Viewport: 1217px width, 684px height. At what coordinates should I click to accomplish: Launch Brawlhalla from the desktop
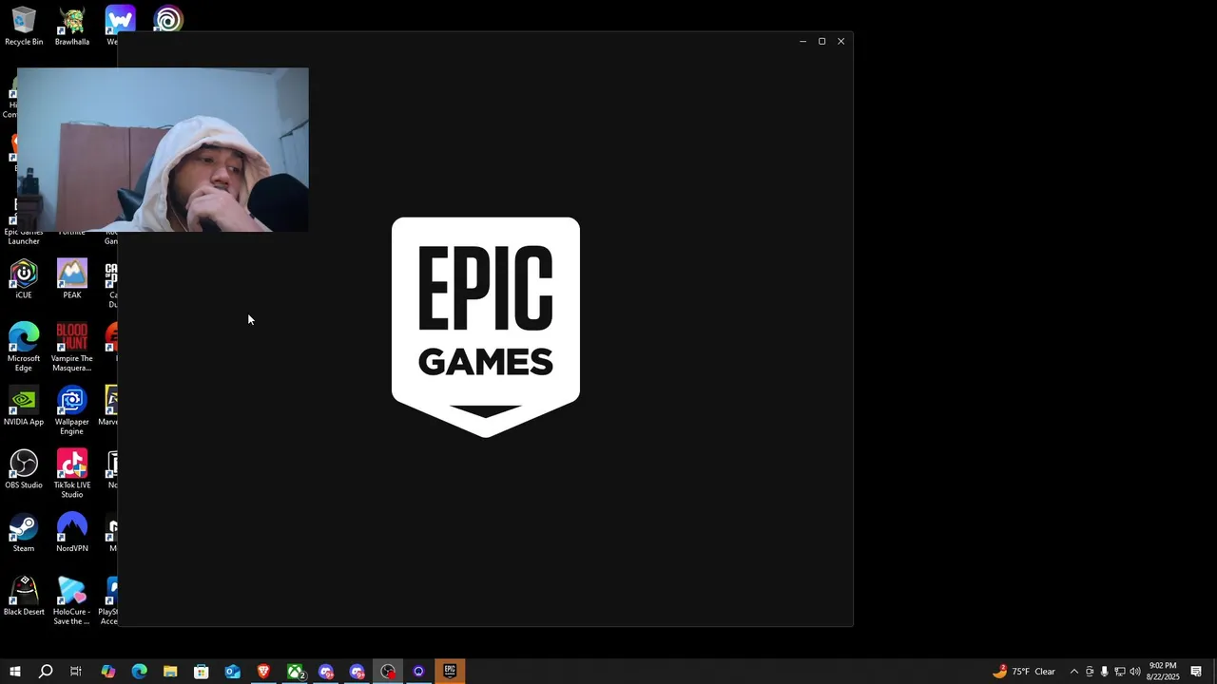[72, 26]
